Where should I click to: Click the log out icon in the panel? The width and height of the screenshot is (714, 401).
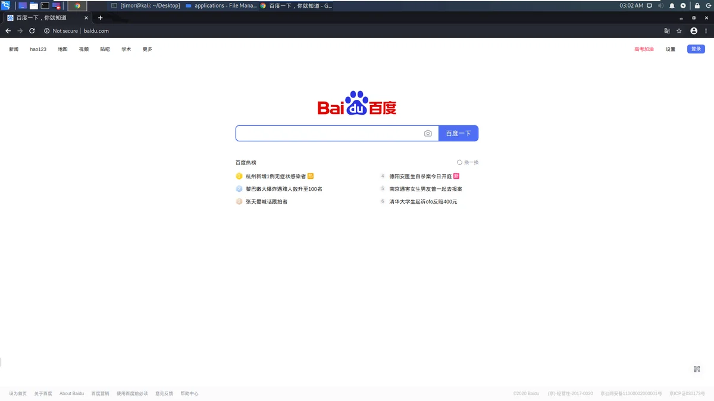707,5
